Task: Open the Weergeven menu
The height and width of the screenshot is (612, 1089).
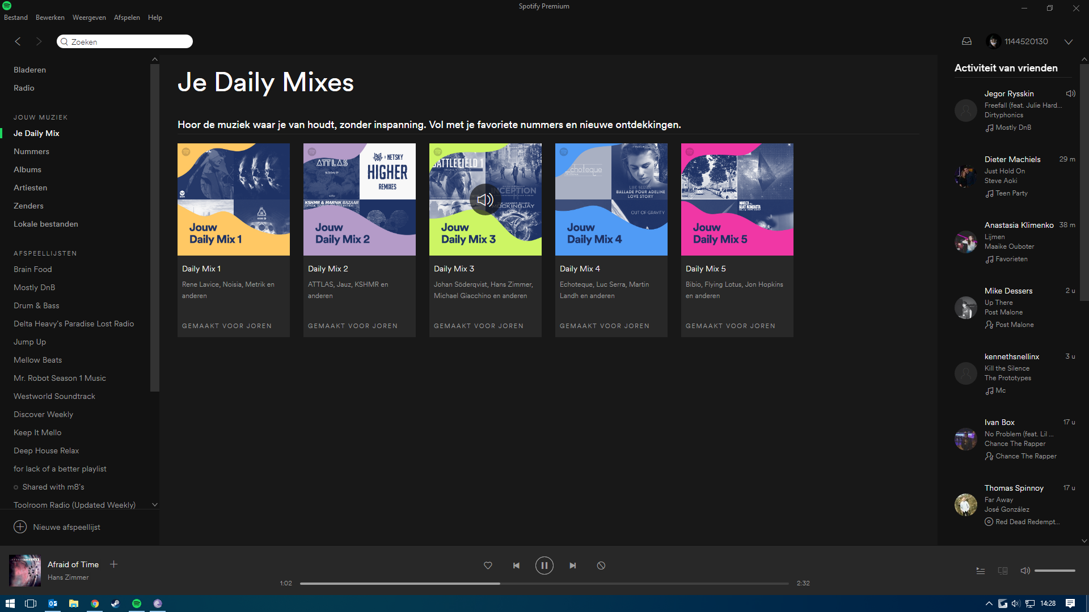Action: tap(89, 18)
